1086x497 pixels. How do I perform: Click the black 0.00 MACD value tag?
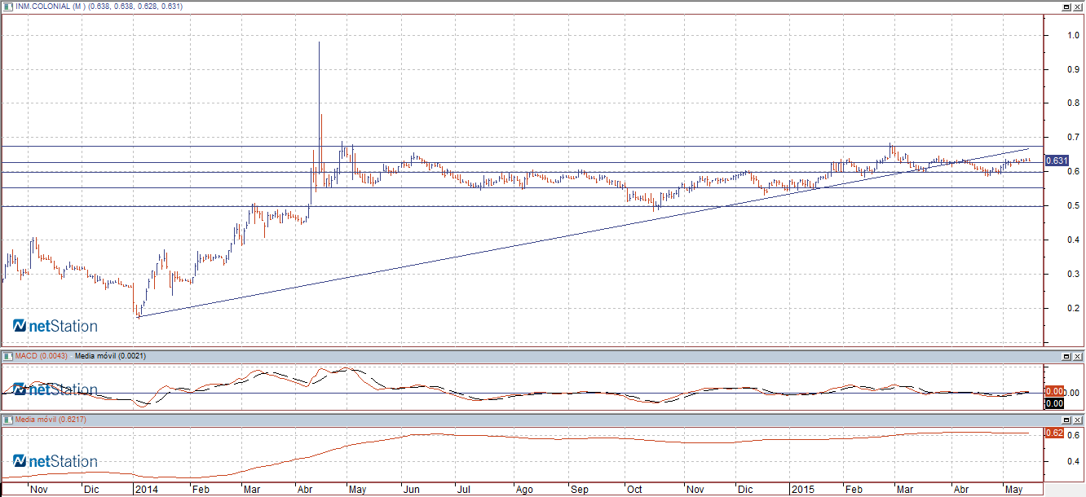(x=1053, y=402)
